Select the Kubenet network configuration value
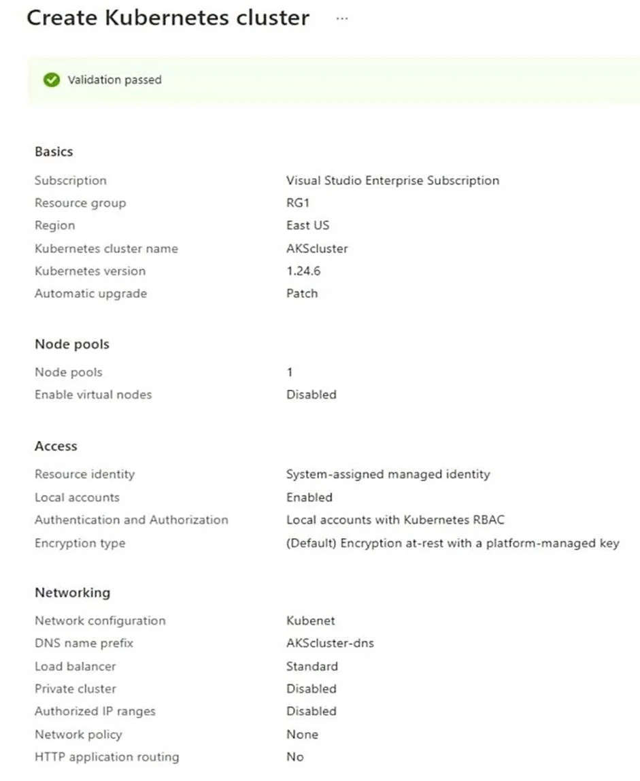Viewport: 640px width, 781px height. [310, 620]
